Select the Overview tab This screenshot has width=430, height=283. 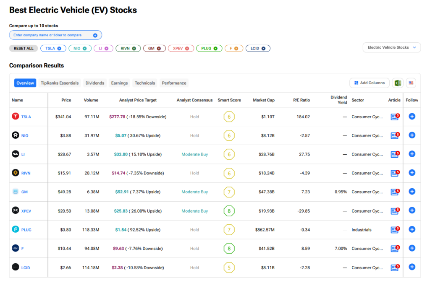pos(25,83)
